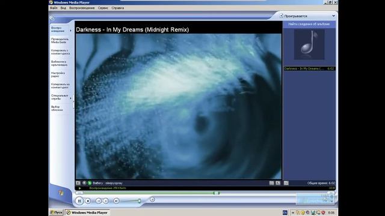Click the Пуск start button
385x216 pixels.
56,212
